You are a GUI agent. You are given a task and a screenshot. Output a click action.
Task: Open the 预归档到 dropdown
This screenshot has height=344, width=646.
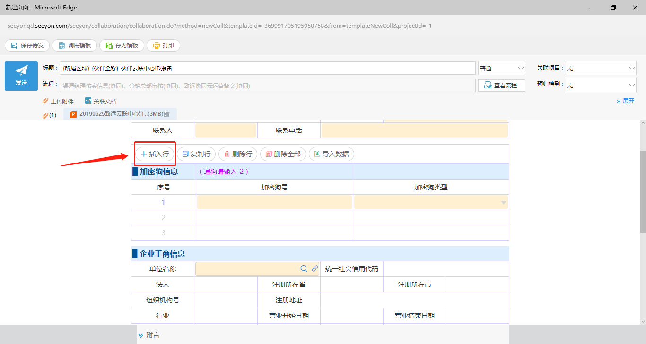601,85
